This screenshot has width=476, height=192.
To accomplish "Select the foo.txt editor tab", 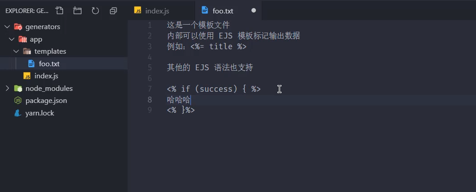I will click(x=223, y=10).
